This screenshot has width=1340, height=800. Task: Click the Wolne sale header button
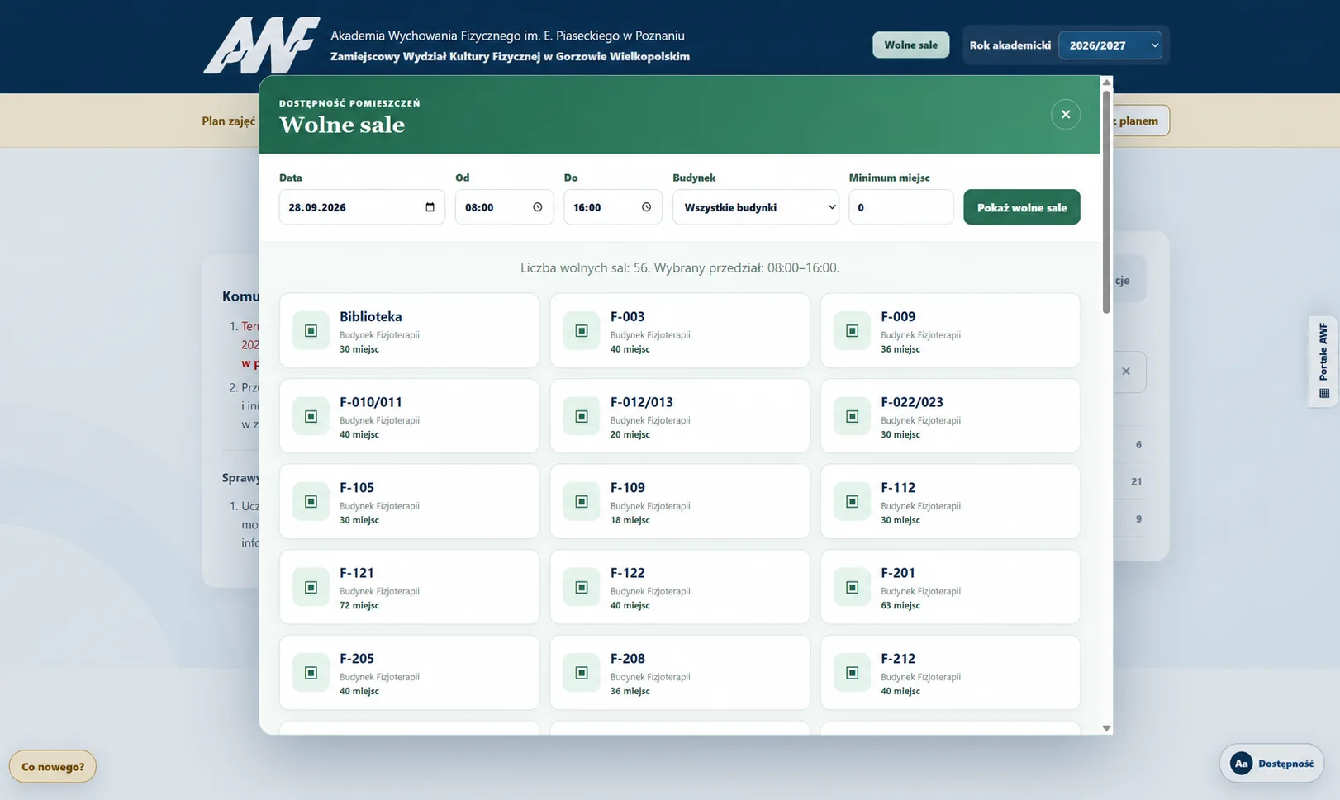pyautogui.click(x=910, y=45)
